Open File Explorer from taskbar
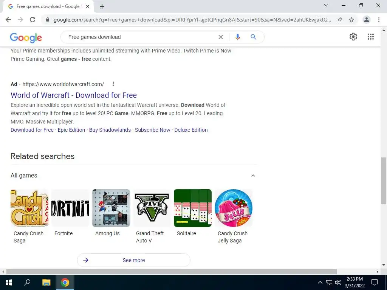Screen dimensions: 387x290 pos(46,282)
